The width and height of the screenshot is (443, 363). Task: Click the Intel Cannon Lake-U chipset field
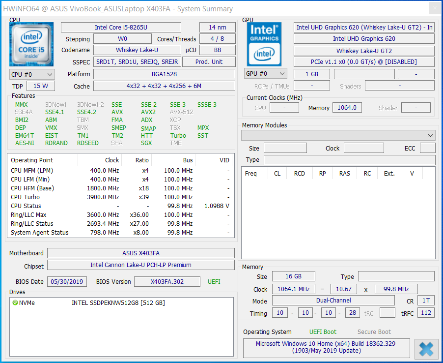(140, 265)
